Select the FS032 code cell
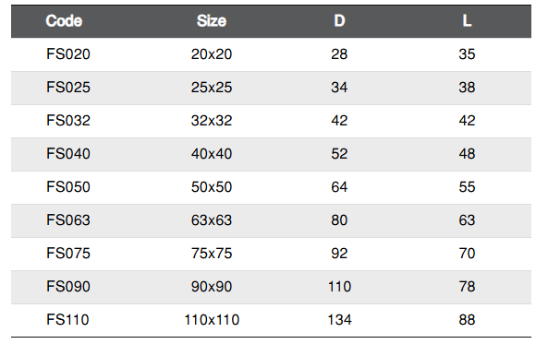 pos(68,121)
